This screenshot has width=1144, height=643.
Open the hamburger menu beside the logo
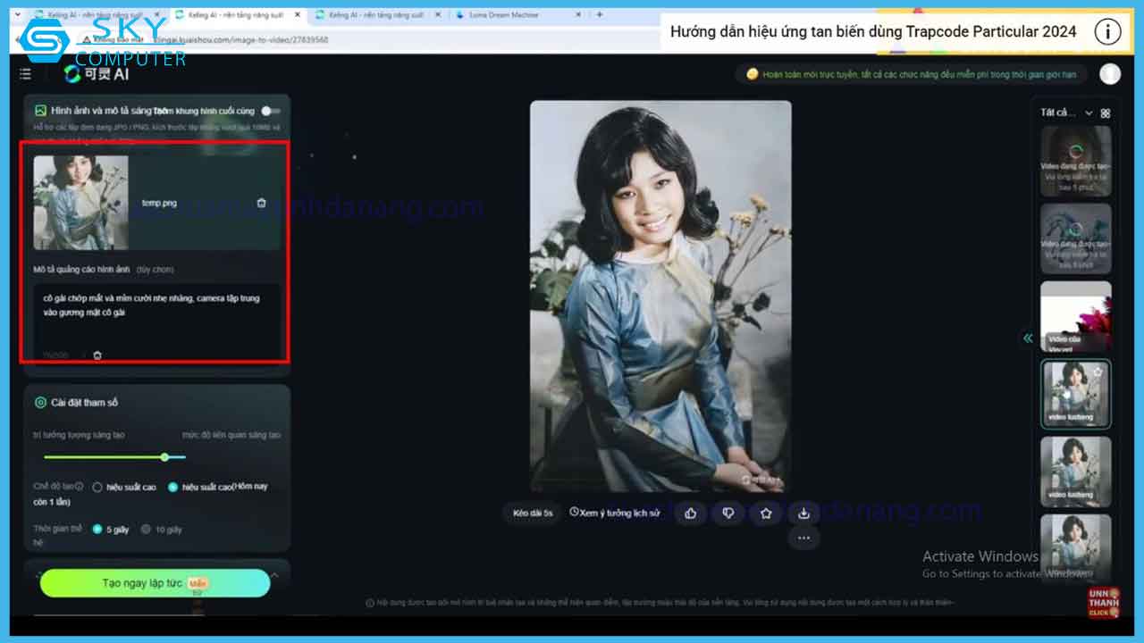pyautogui.click(x=25, y=74)
